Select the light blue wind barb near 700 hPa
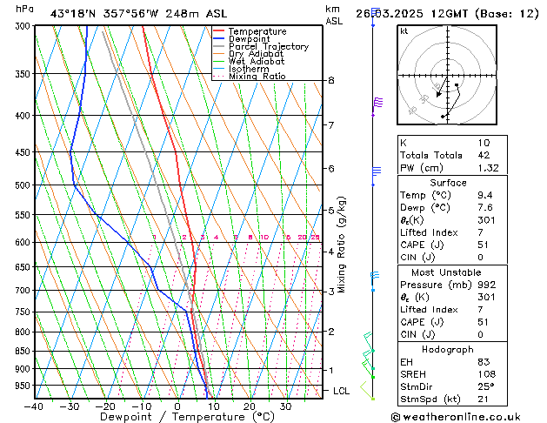 (374, 276)
